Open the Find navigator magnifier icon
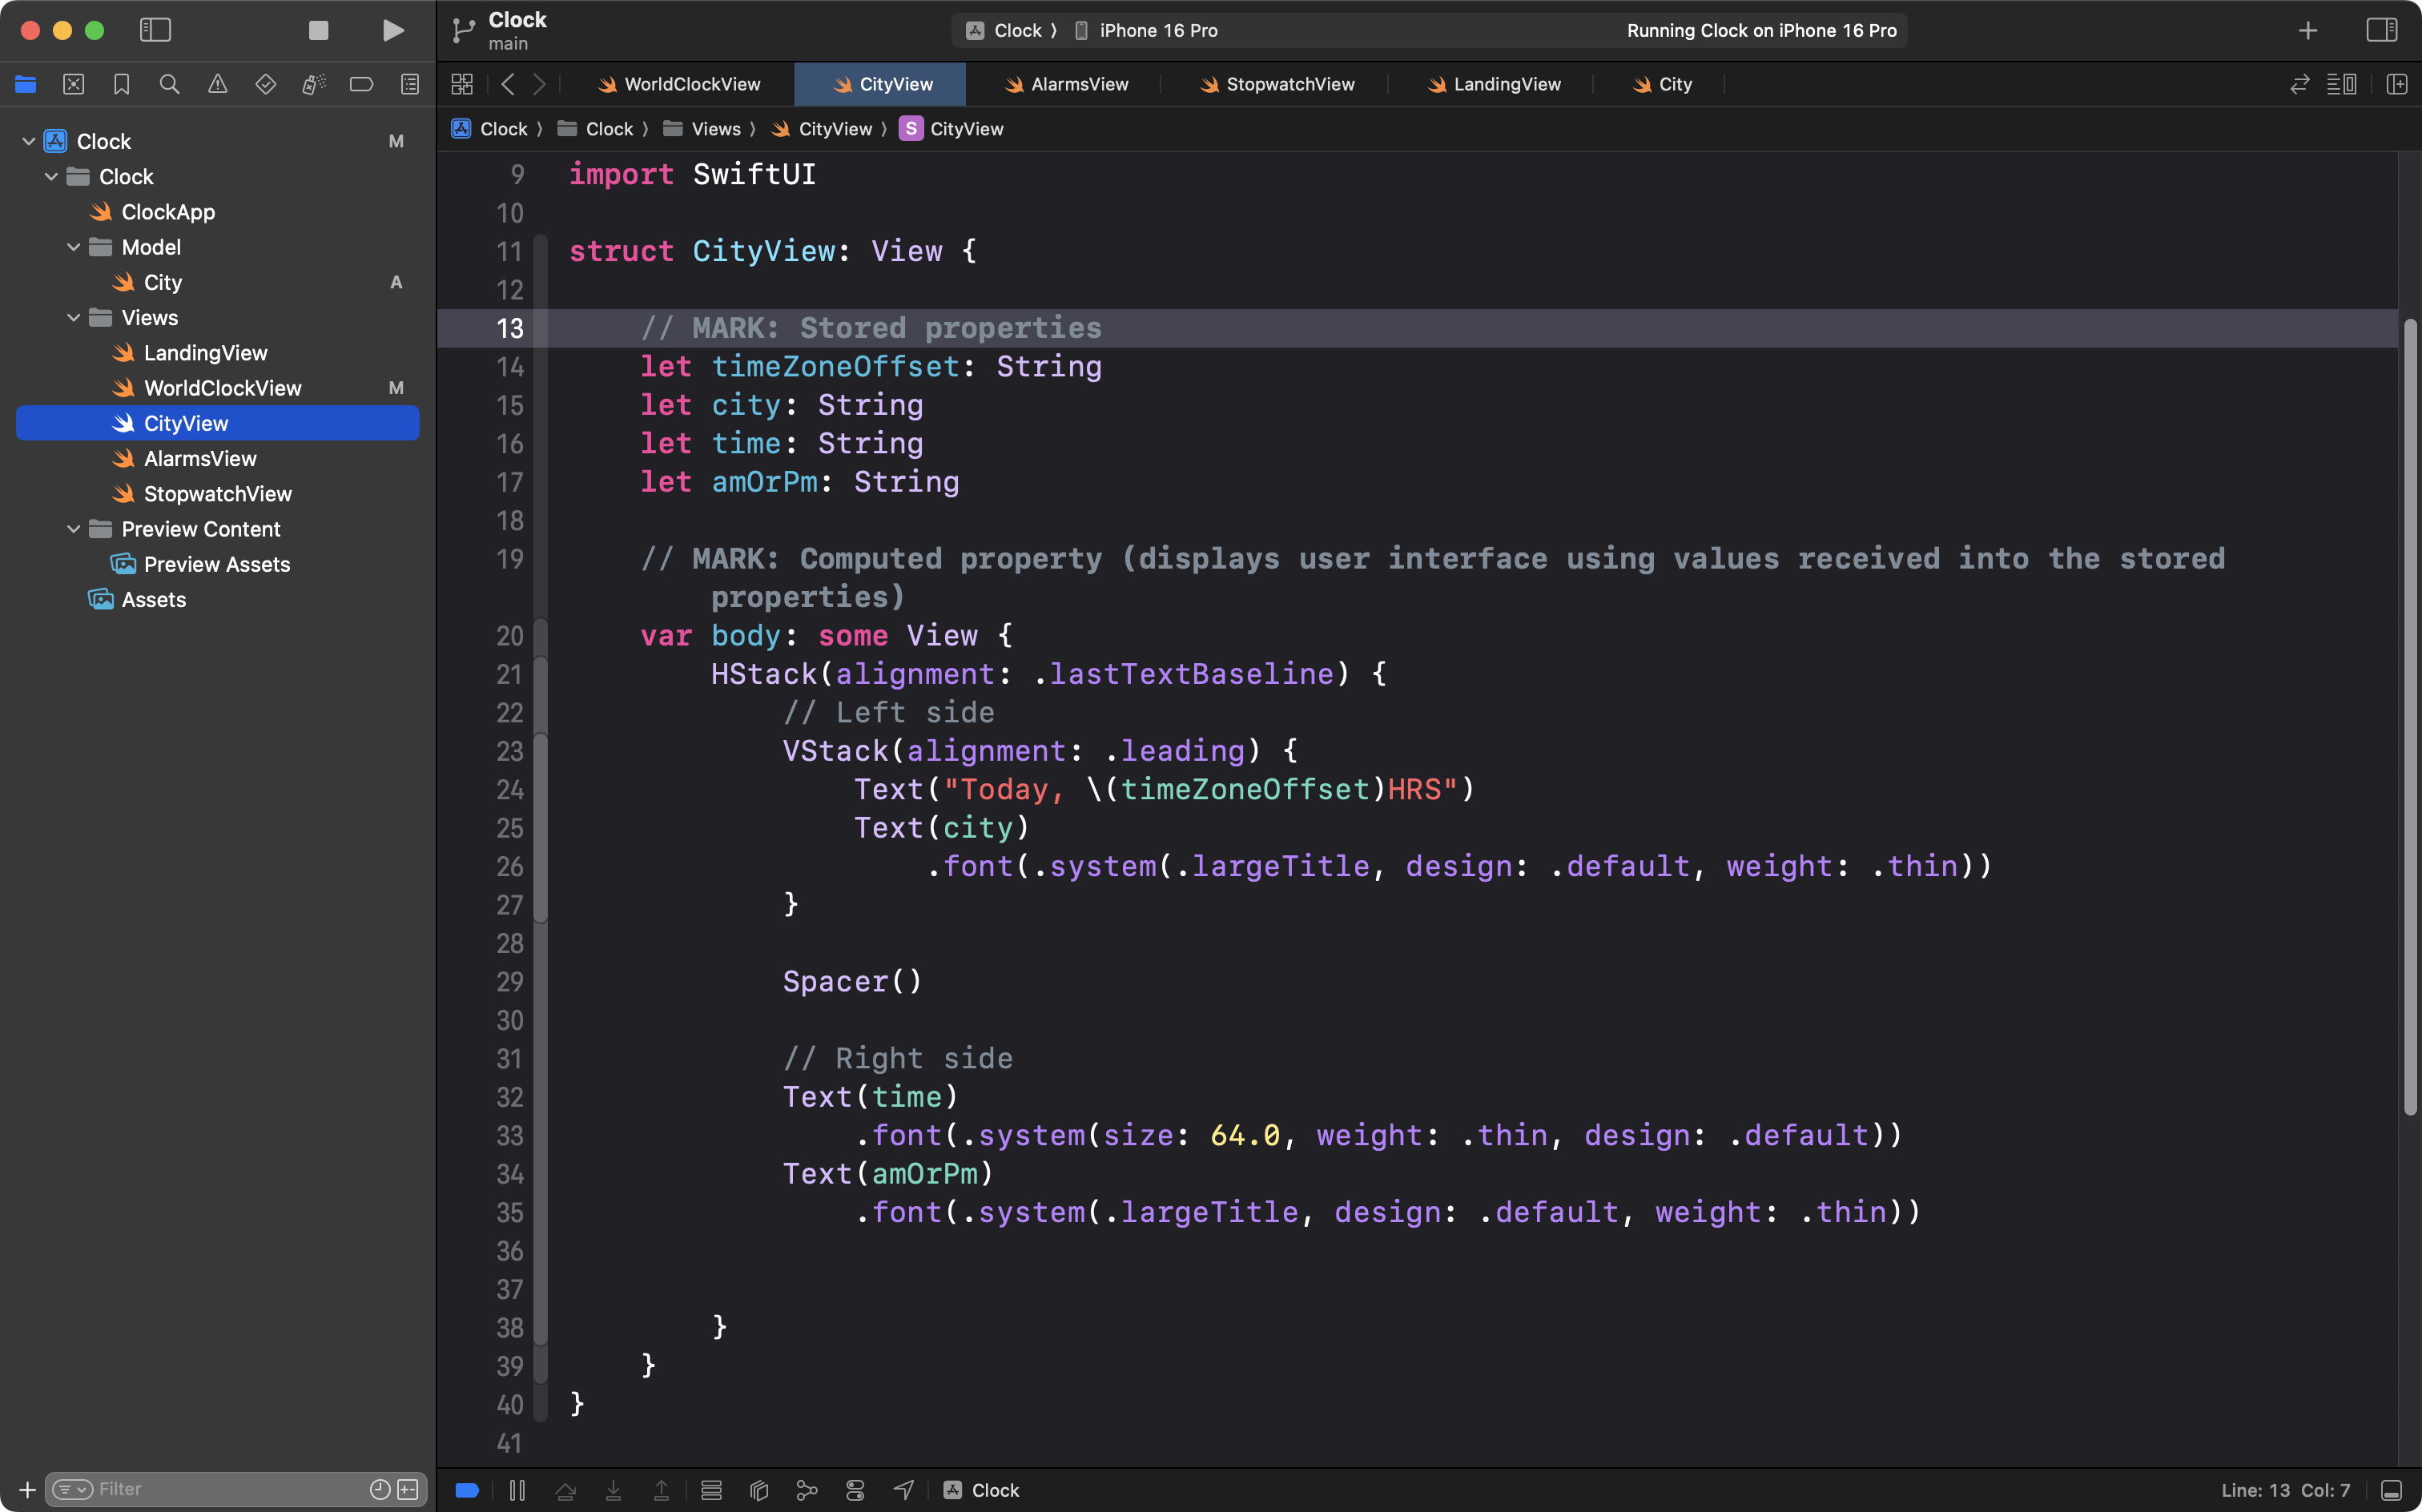 (x=169, y=84)
